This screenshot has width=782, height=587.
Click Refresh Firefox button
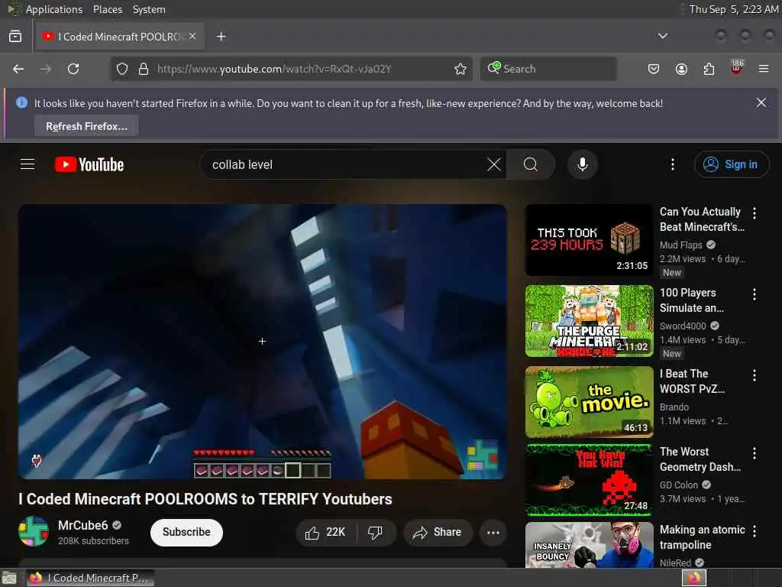pos(86,126)
